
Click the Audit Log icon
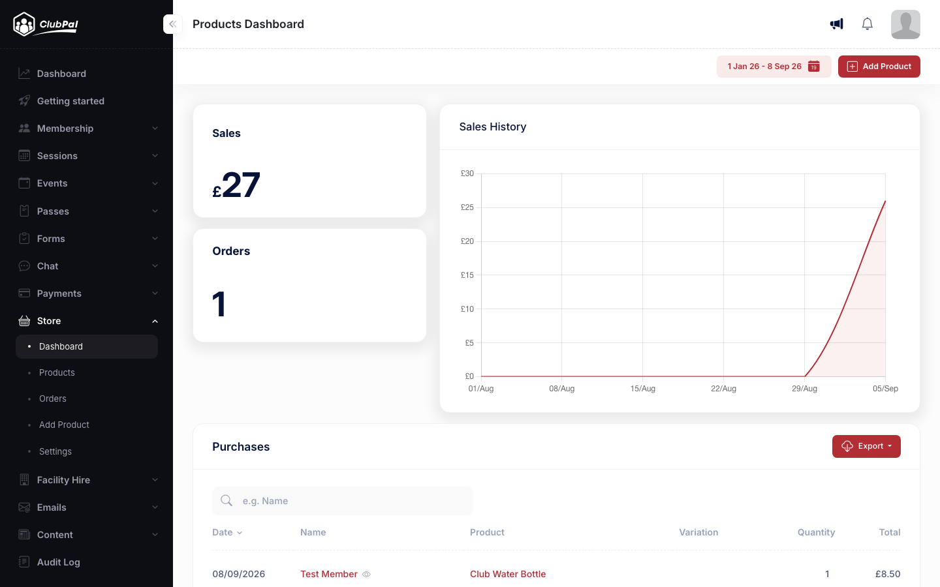24,562
